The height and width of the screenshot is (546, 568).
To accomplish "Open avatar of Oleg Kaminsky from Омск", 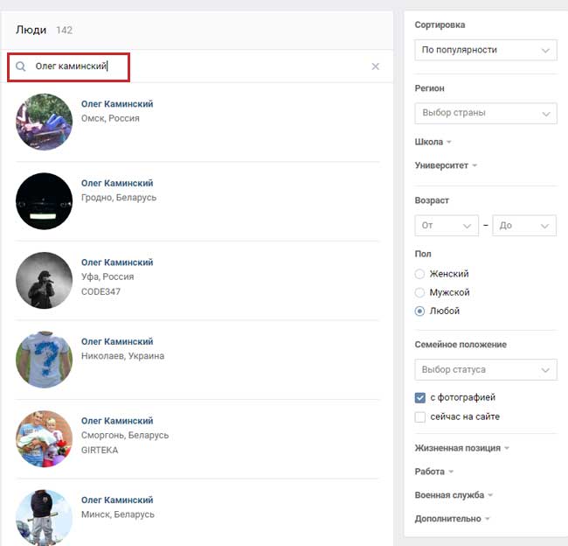I will [44, 122].
